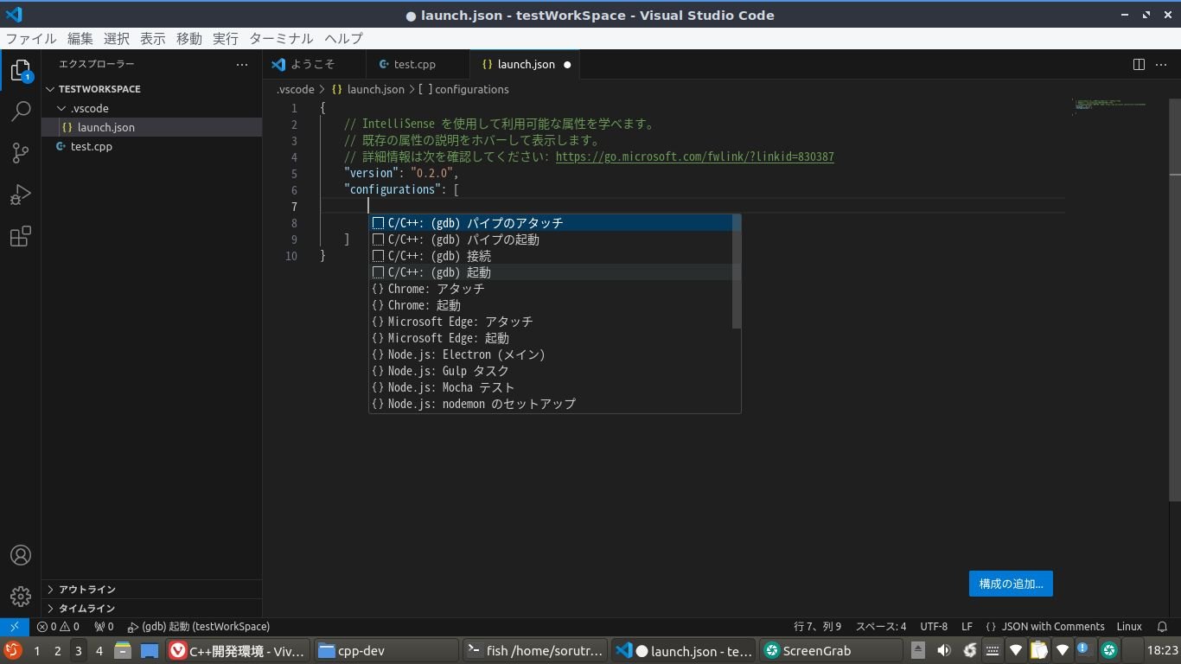
Task: Switch to the ようこそ tab
Action: click(x=314, y=64)
